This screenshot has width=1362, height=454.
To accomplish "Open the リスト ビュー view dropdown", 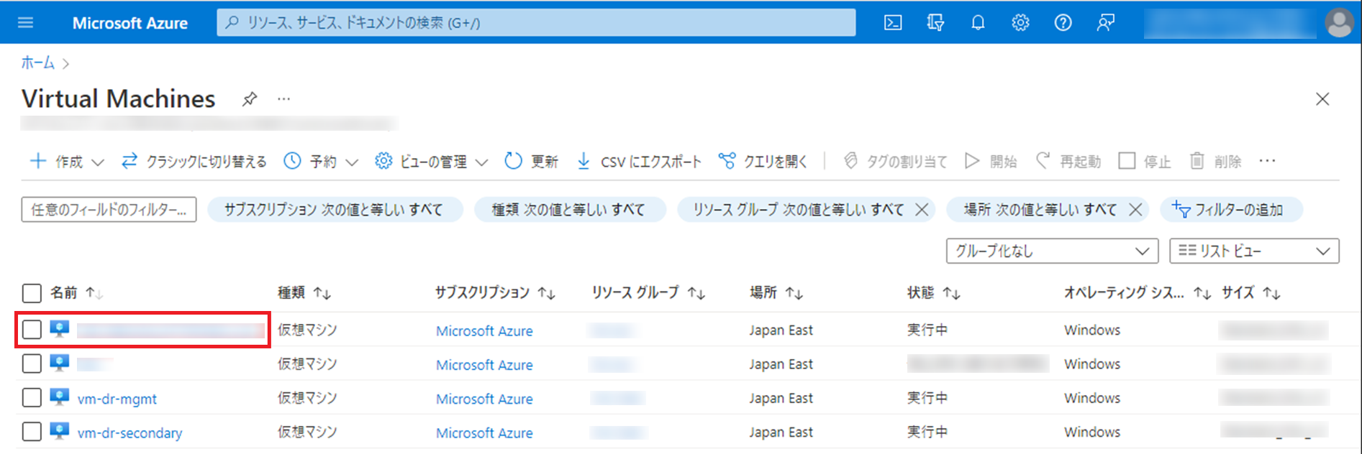I will pos(1253,251).
